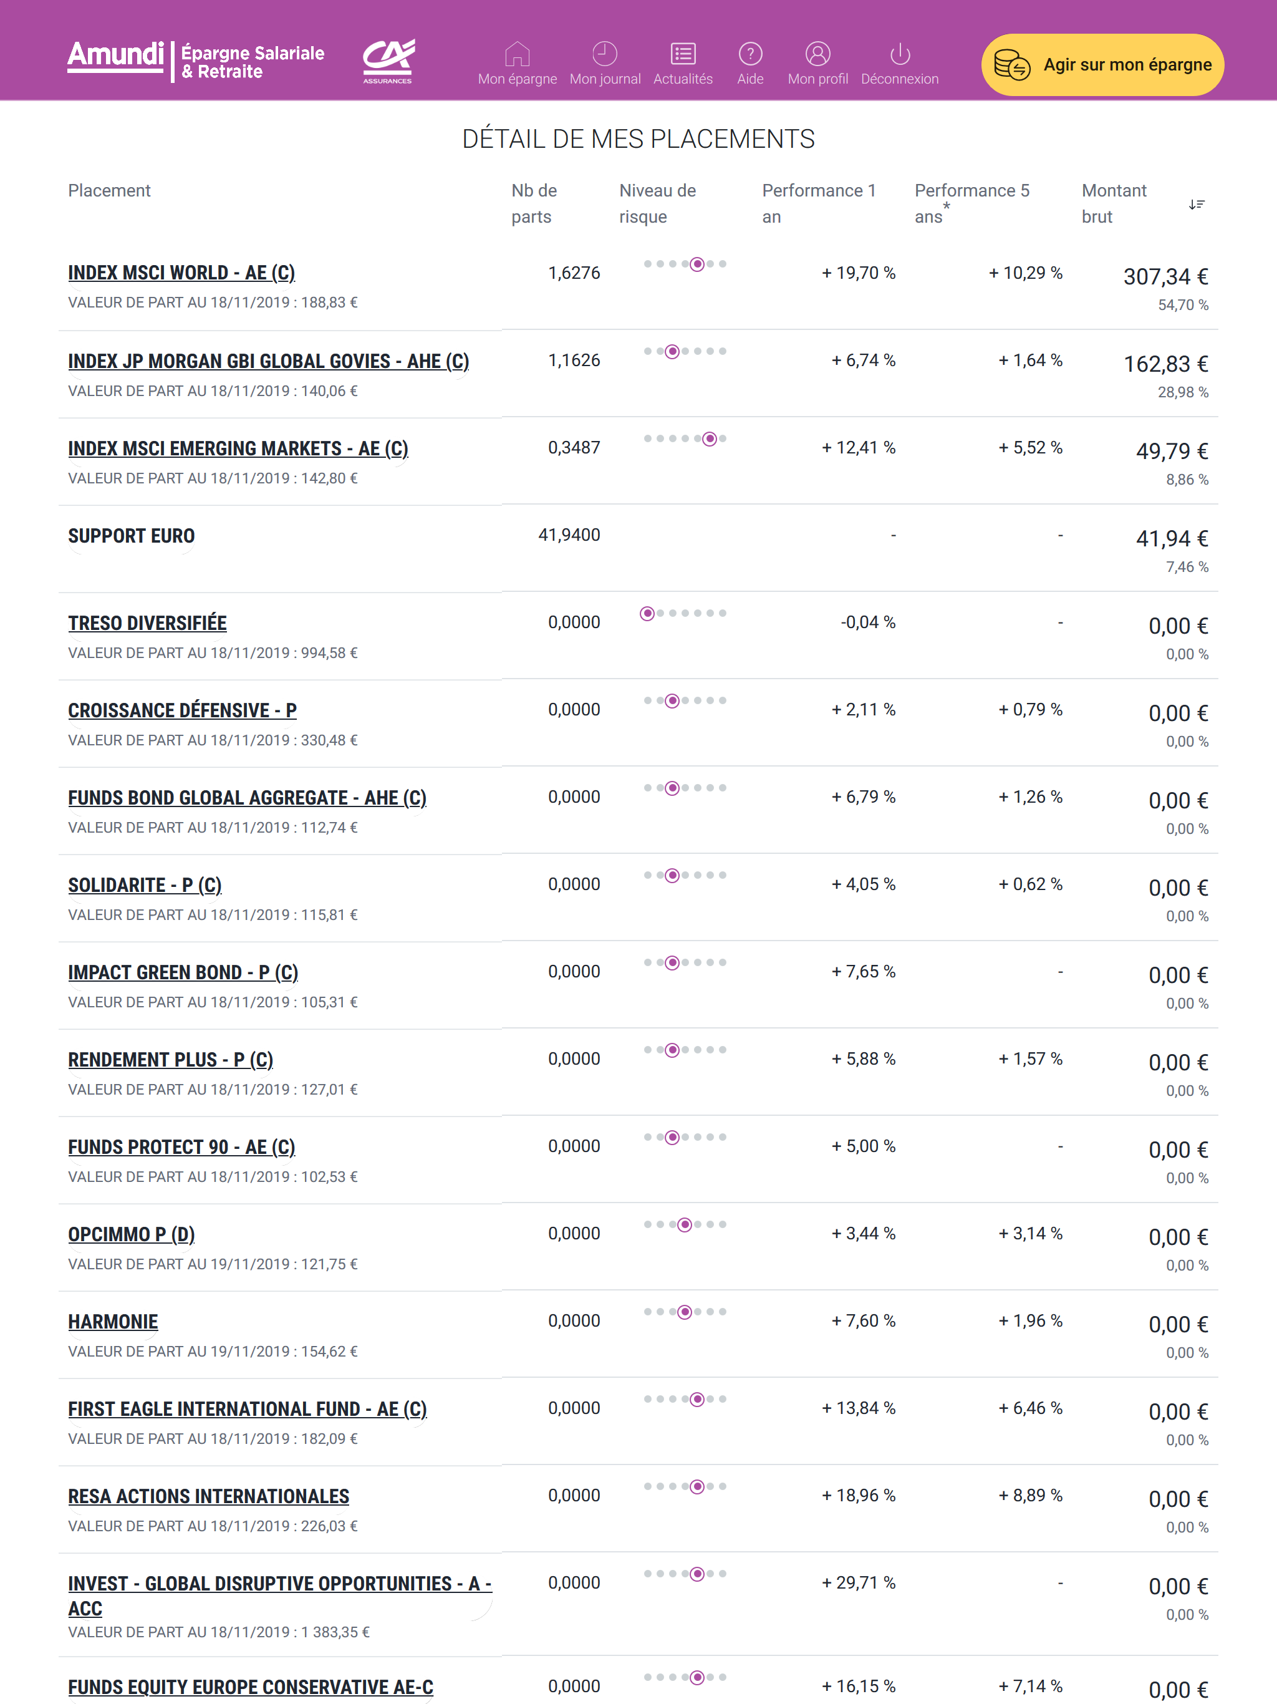Click the Déconnexion power icon
Screen dimensions: 1277x1704
pyautogui.click(x=899, y=54)
